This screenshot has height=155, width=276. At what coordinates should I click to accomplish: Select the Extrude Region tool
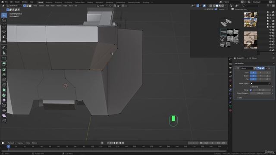pos(4,64)
